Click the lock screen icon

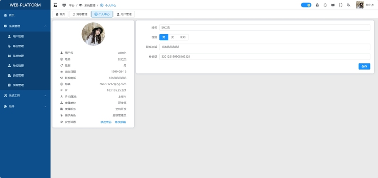point(317,5)
